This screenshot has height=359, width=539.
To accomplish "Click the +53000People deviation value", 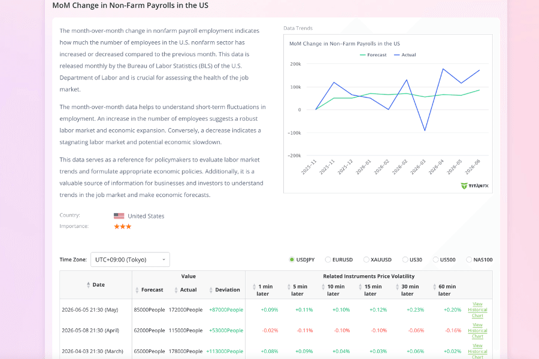I will tap(226, 330).
